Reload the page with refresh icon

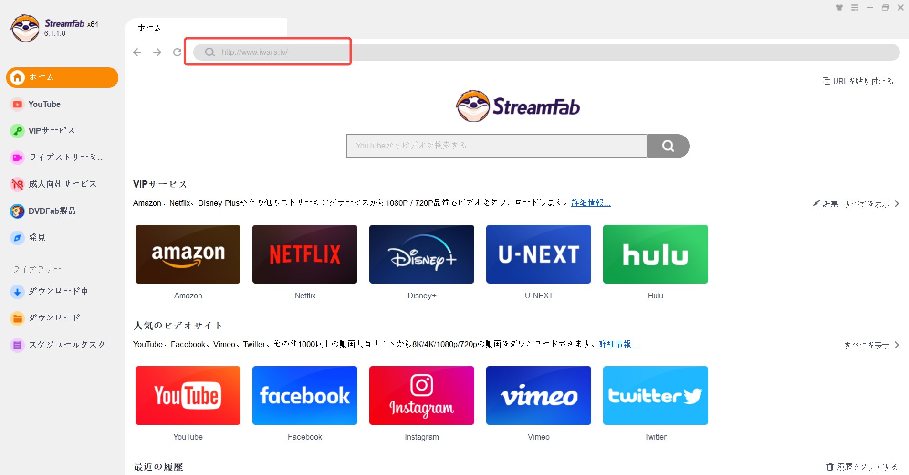177,53
